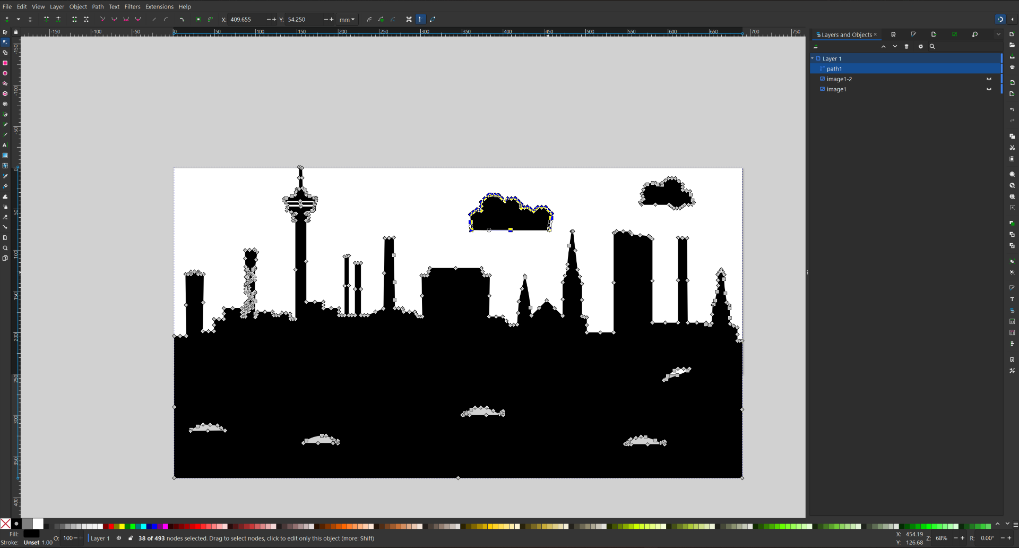Collapse the Layer 1 tree item
Image resolution: width=1019 pixels, height=548 pixels.
coord(812,58)
